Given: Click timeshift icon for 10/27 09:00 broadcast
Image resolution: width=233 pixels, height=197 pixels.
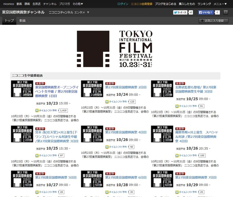Looking at the screenshot, I should point(37,192).
